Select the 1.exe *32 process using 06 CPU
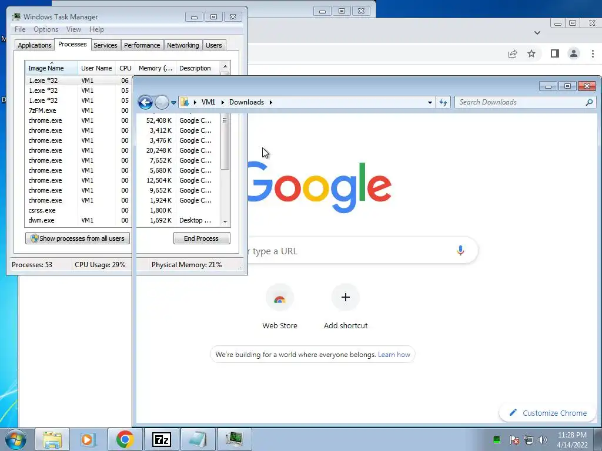The width and height of the screenshot is (602, 451). tap(79, 80)
